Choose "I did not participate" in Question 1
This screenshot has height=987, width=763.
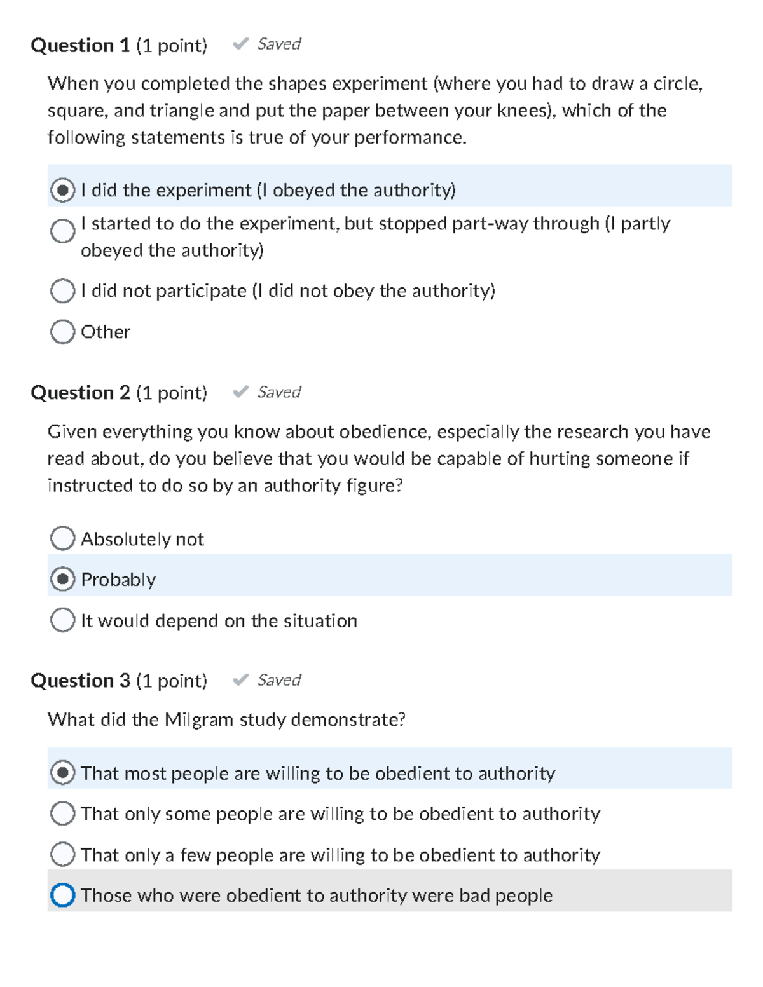click(62, 291)
